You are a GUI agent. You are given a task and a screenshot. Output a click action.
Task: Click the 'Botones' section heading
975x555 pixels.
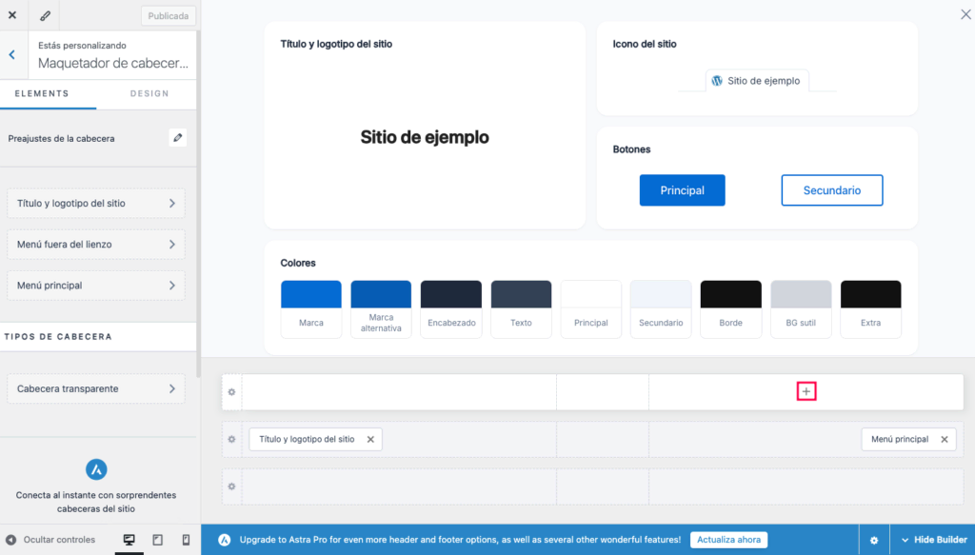(x=632, y=149)
